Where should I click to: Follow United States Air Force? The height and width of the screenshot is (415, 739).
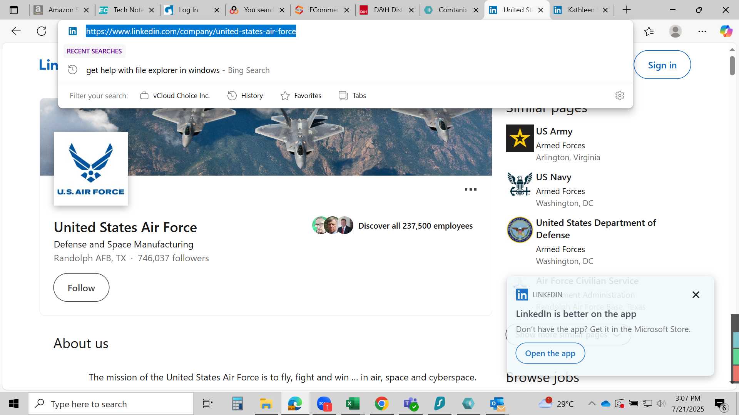[x=81, y=288]
